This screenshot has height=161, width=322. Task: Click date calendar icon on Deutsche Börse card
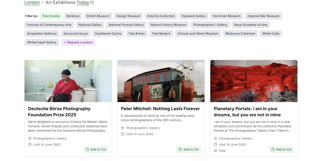point(30,145)
